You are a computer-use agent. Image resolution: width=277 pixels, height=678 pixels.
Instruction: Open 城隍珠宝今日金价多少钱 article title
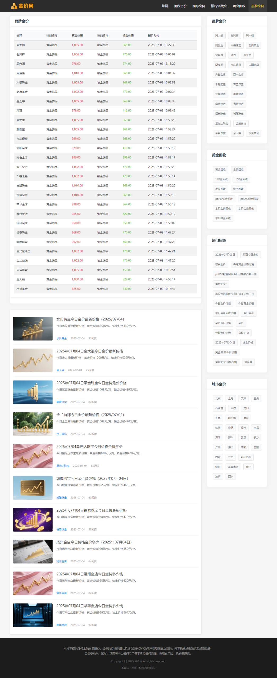[92, 478]
